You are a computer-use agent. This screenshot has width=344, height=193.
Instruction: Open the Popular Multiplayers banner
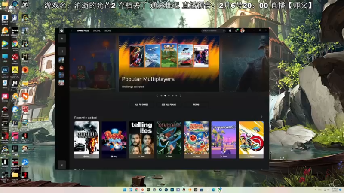tap(169, 63)
